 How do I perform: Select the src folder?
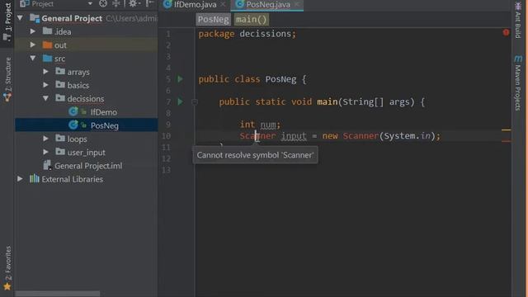[60, 59]
